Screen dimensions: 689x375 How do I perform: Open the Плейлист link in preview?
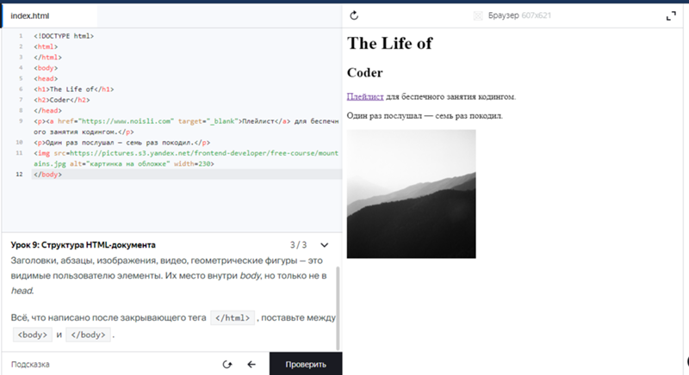[x=365, y=96]
